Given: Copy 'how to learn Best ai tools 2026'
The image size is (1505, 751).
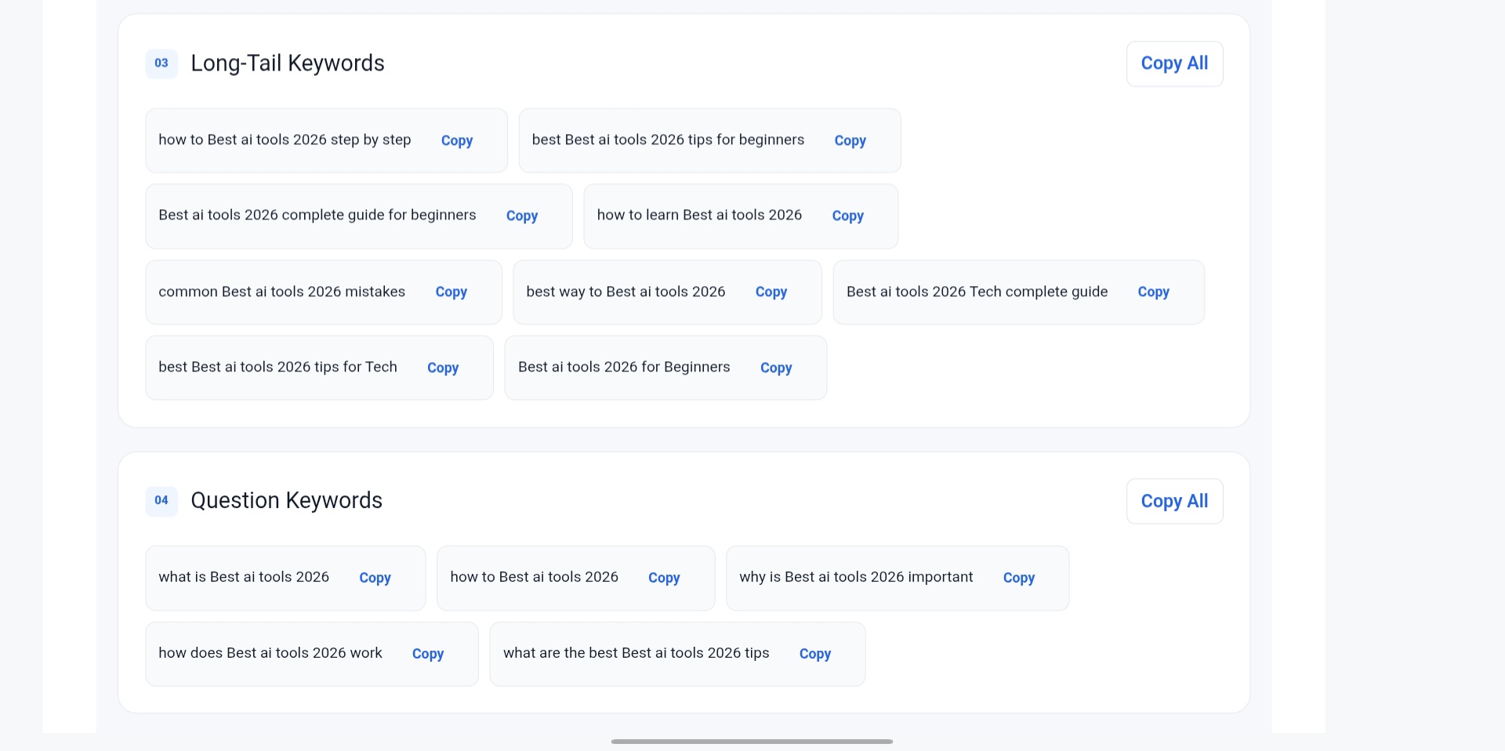Looking at the screenshot, I should tap(847, 216).
